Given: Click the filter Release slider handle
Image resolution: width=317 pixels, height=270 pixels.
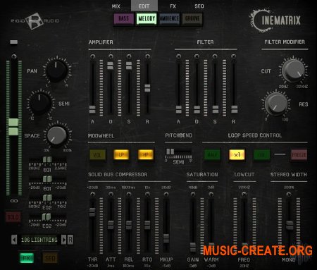Looking at the screenshot, I should click(x=234, y=109).
